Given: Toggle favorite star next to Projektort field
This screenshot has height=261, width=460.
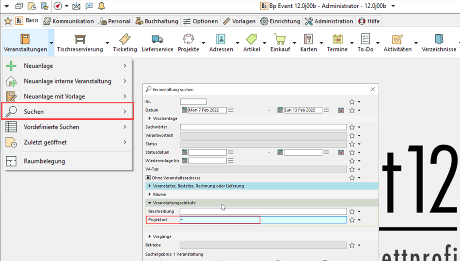Looking at the screenshot, I should point(352,220).
